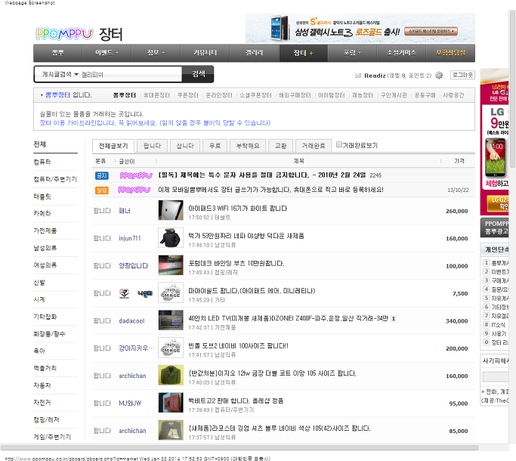Open the 공동구매 market link
The width and height of the screenshot is (516, 461).
[x=425, y=95]
